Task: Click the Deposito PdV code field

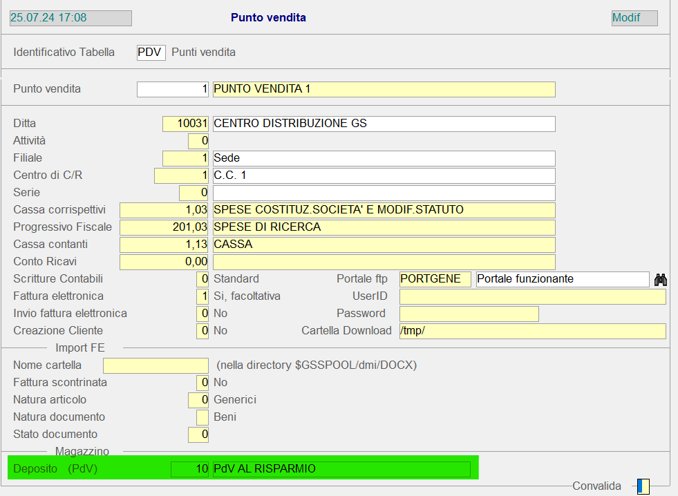Action: (x=189, y=469)
